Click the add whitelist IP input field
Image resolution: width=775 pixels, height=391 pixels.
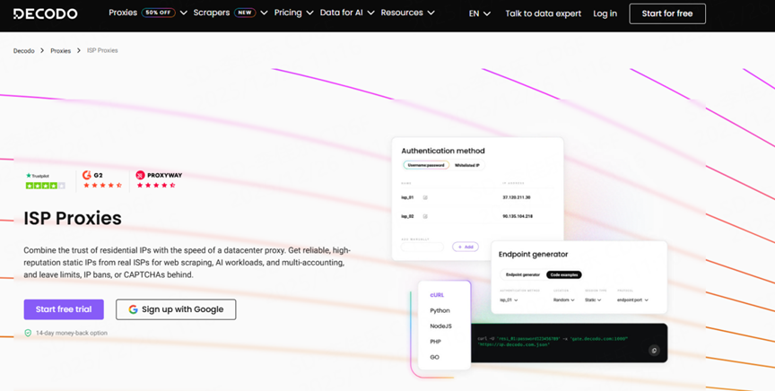[x=423, y=247]
